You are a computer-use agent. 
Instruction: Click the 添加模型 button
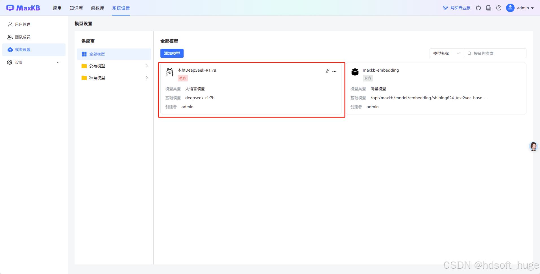click(172, 53)
